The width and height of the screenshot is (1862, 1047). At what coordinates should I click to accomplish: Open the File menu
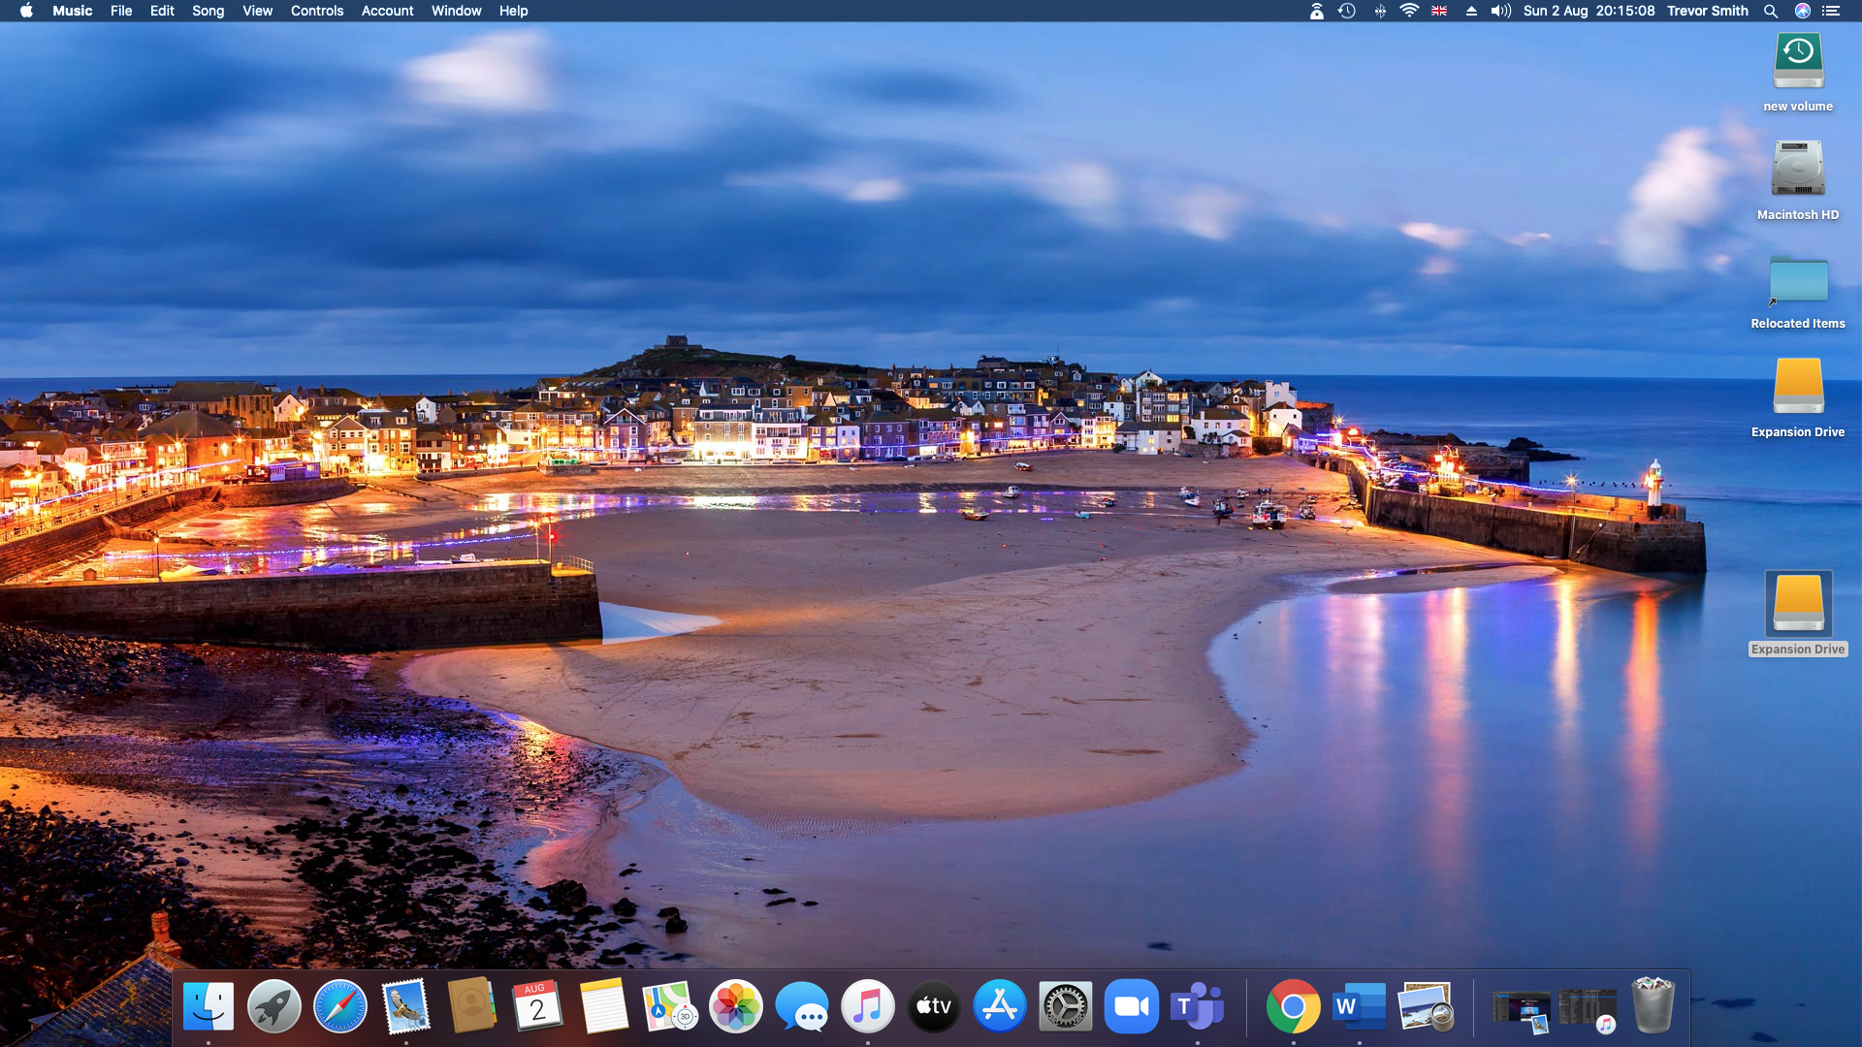tap(121, 11)
